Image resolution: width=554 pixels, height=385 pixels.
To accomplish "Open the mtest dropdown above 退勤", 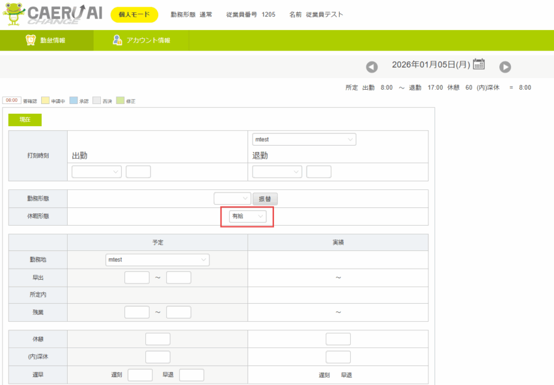I will (304, 140).
